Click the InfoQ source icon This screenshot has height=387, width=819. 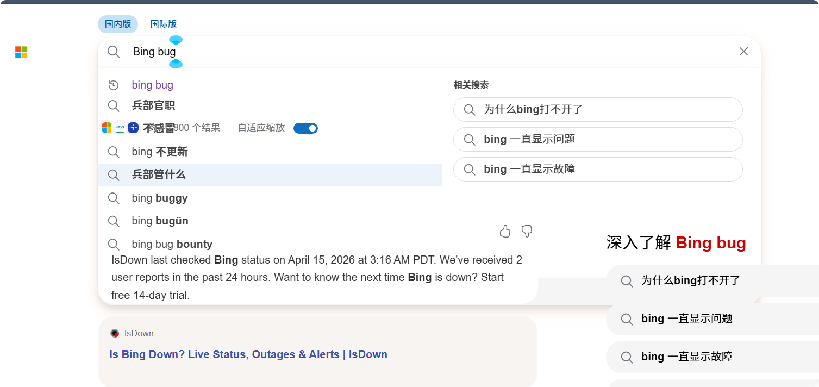point(120,128)
